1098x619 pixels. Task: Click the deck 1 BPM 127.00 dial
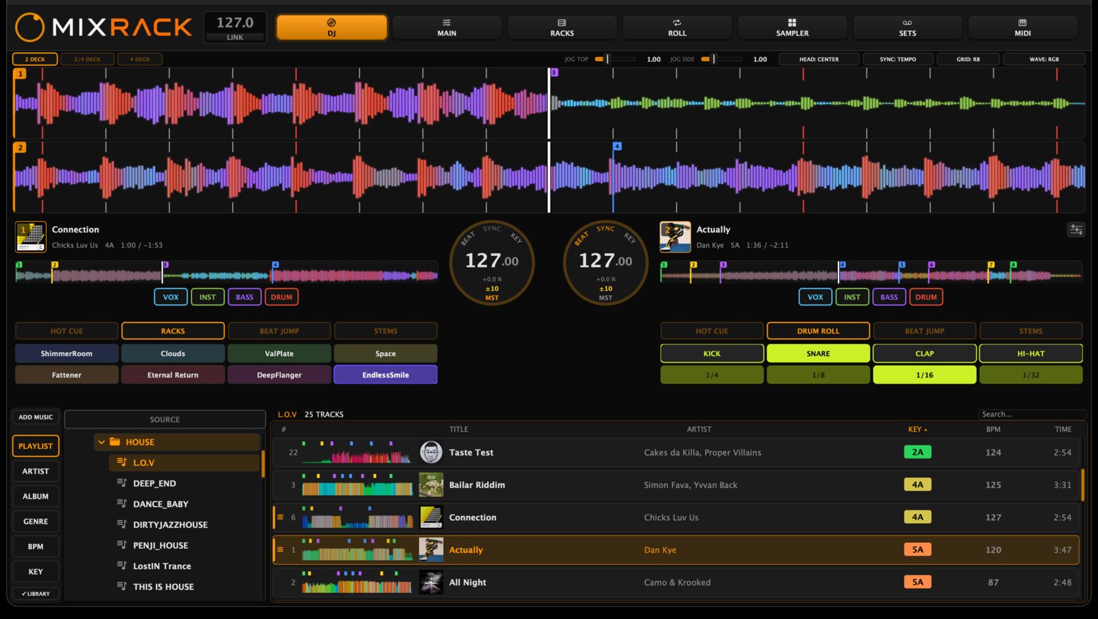[x=492, y=262]
